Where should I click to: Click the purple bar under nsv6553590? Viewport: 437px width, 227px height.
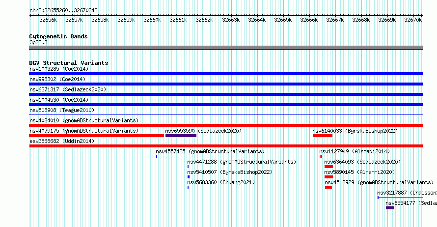tap(181, 136)
